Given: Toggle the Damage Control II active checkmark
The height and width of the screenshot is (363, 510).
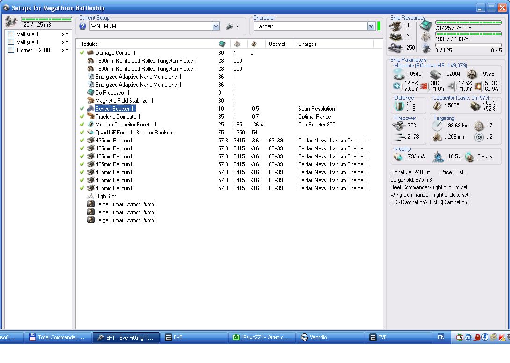Looking at the screenshot, I should point(82,53).
